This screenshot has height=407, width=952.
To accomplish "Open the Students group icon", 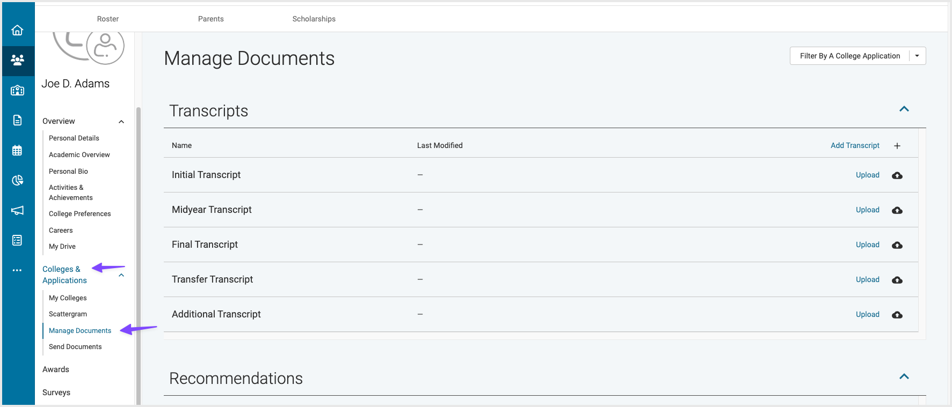I will (17, 60).
